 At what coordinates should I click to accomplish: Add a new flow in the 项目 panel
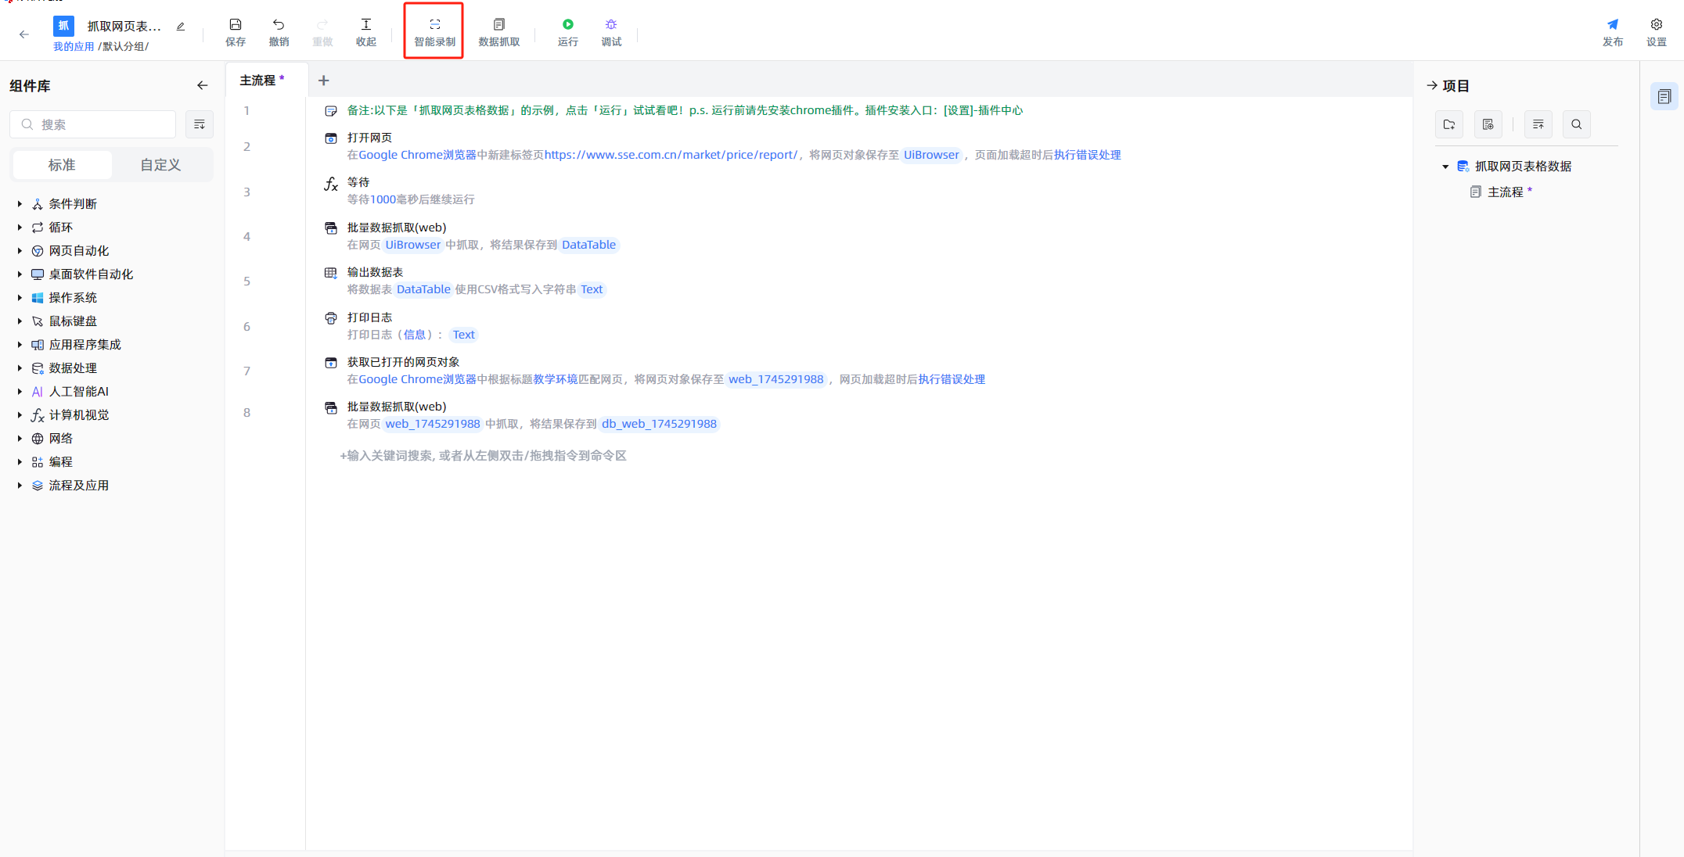(1488, 124)
